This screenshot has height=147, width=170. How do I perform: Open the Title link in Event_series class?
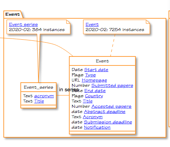pos(39,101)
